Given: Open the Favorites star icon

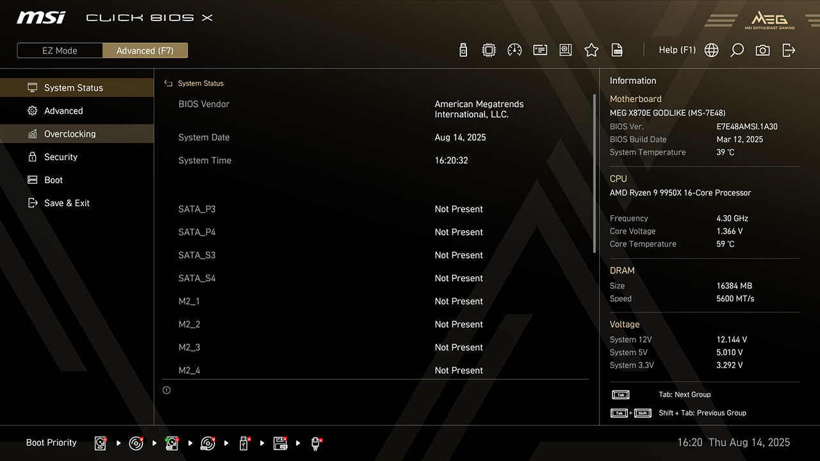Looking at the screenshot, I should tap(591, 50).
